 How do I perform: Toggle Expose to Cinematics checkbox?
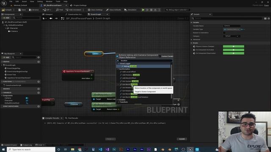click(224, 33)
